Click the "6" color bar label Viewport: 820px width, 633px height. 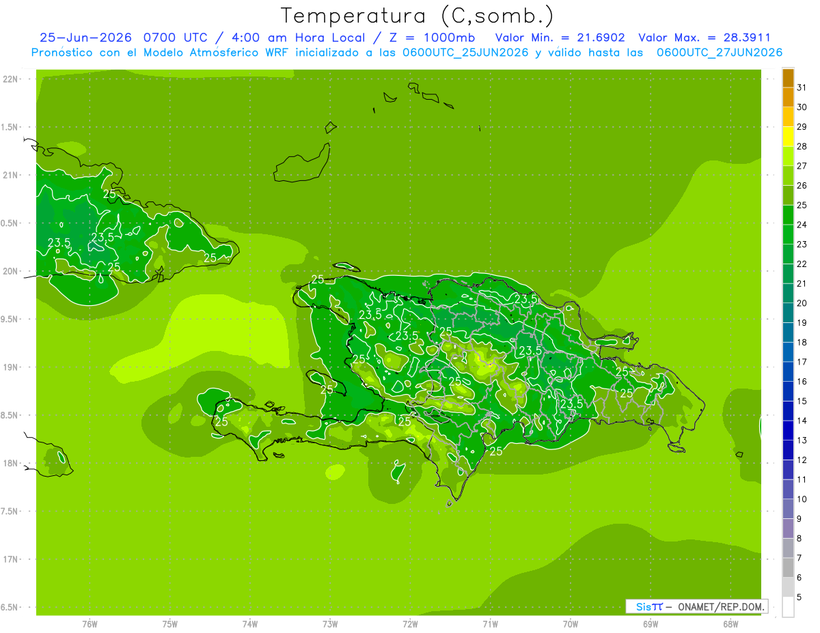[799, 578]
